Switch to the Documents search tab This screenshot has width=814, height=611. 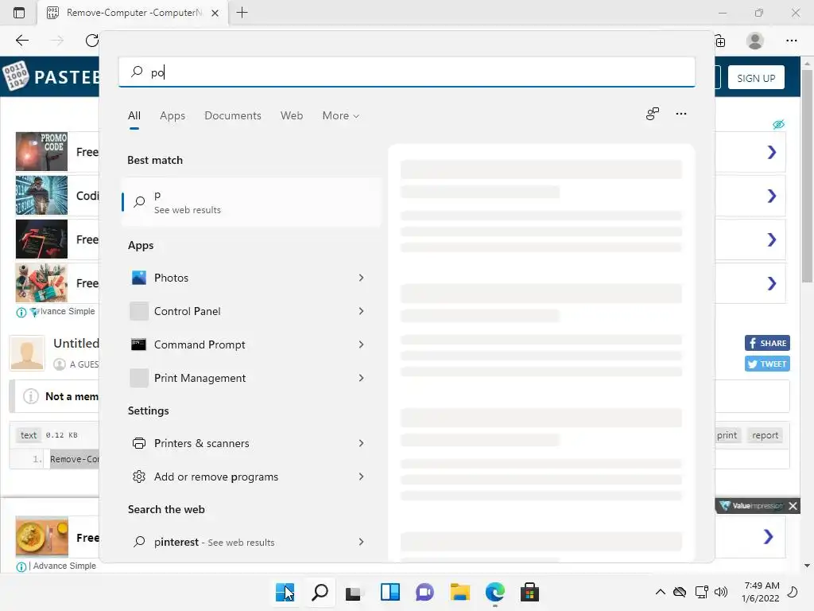[233, 115]
